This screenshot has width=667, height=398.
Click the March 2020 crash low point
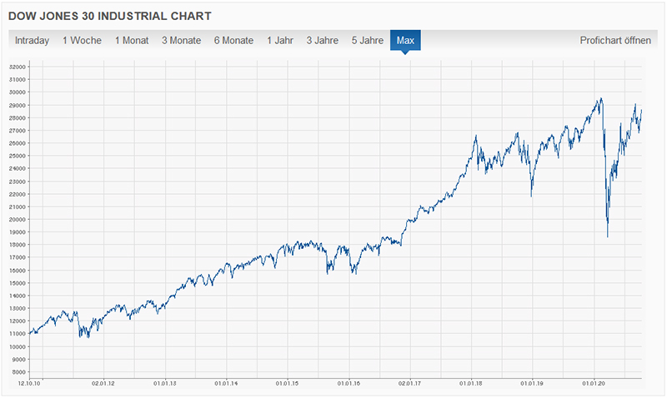pyautogui.click(x=607, y=236)
